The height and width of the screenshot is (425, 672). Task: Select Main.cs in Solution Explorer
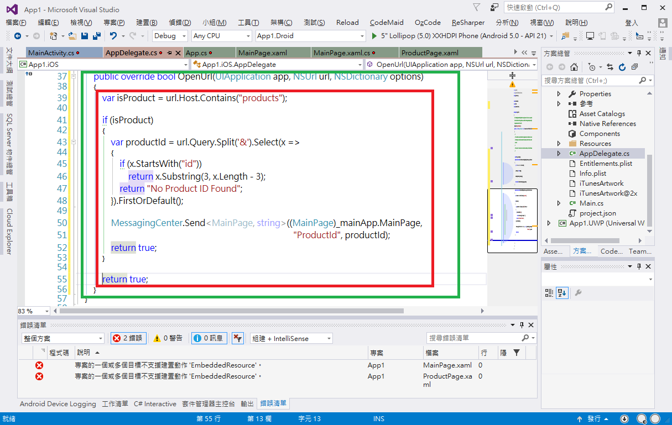[x=591, y=203]
